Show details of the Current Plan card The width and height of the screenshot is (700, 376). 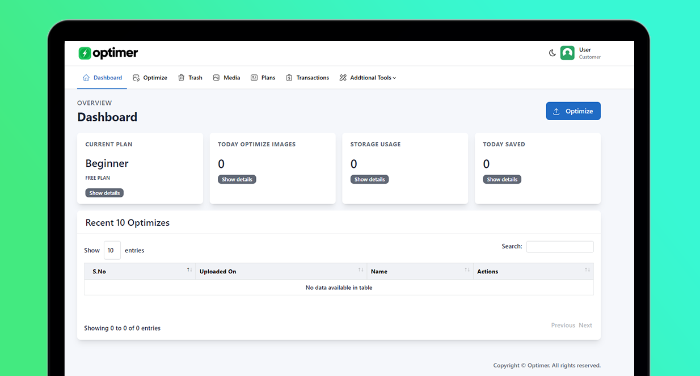point(104,192)
